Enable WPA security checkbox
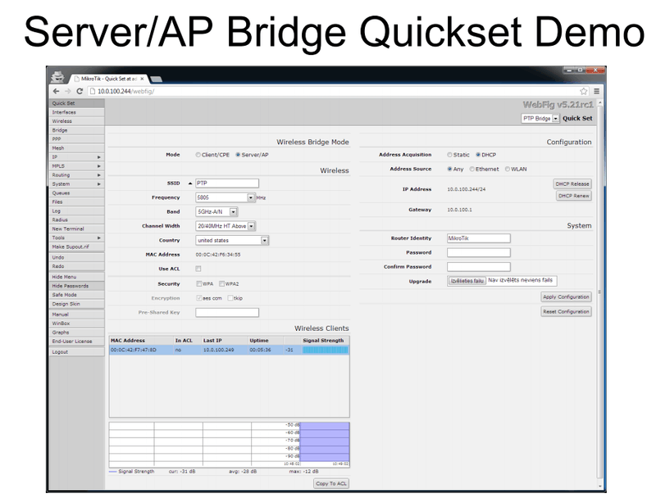Image resolution: width=656 pixels, height=498 pixels. [199, 283]
